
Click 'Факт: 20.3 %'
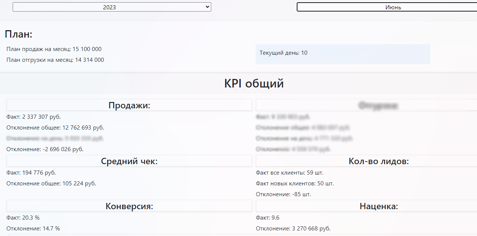point(23,218)
